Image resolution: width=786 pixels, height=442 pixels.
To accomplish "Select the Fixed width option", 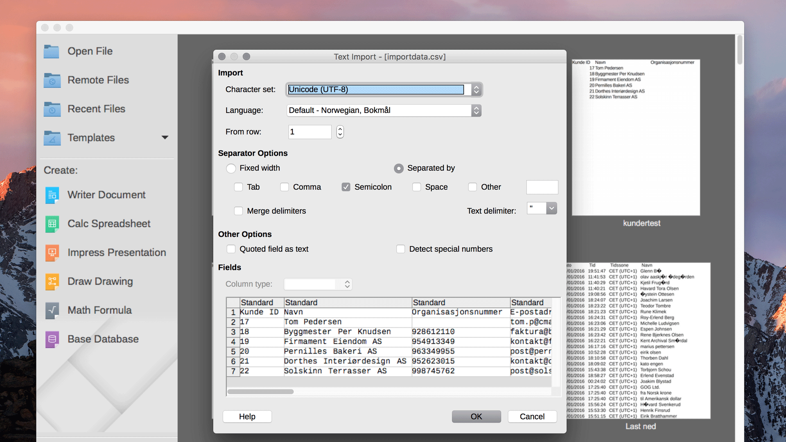I will pos(231,168).
